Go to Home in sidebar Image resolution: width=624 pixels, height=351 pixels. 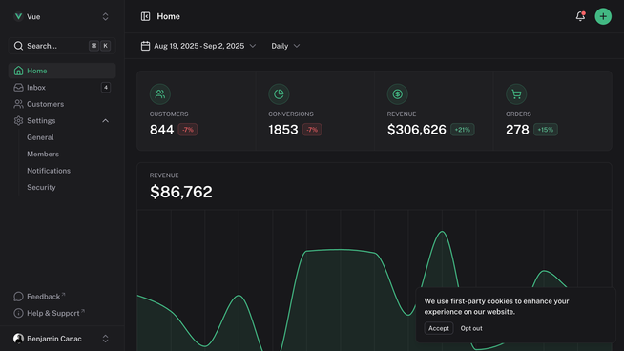click(62, 71)
